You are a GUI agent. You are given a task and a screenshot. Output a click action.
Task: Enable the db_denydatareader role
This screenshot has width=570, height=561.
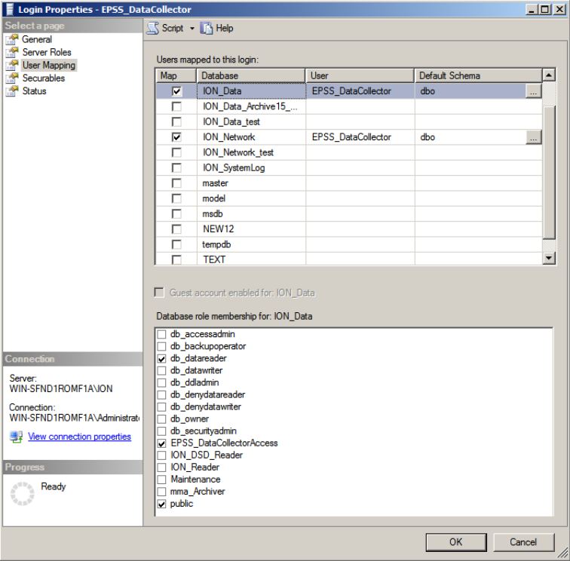pyautogui.click(x=162, y=395)
